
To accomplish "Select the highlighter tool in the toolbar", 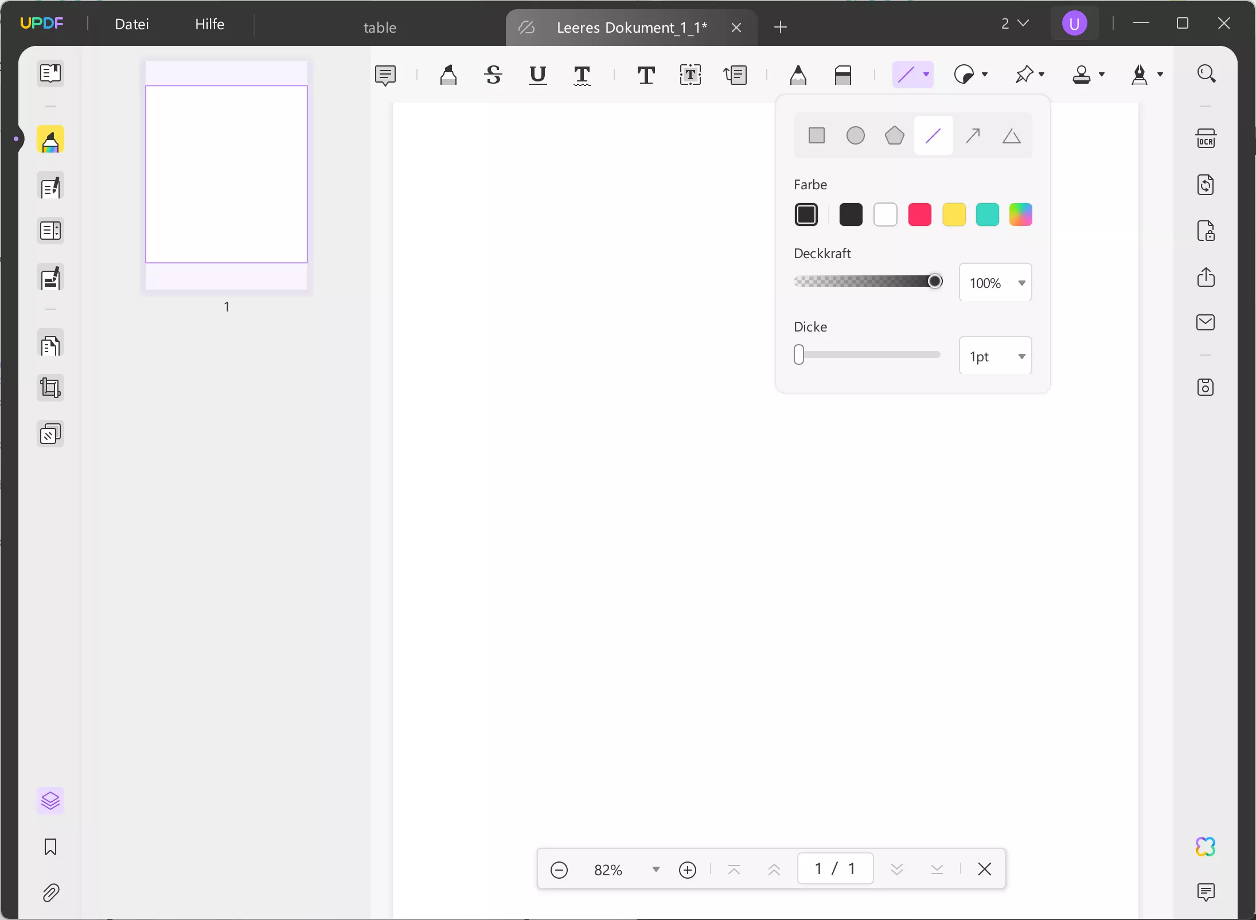I will point(448,75).
